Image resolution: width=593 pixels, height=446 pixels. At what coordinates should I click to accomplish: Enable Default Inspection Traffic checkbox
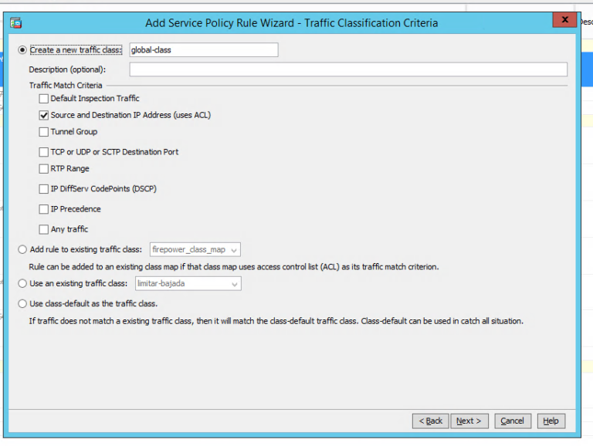(x=43, y=99)
